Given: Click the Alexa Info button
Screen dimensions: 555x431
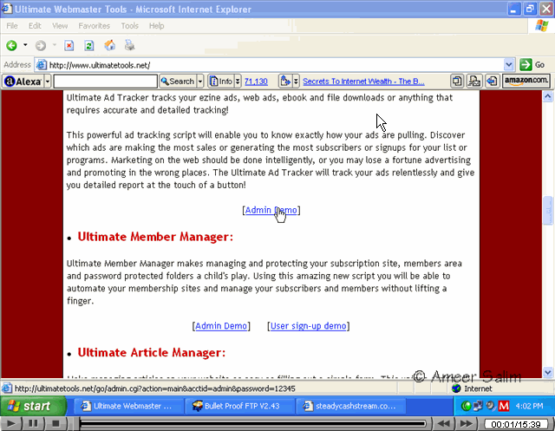Looking at the screenshot, I should (x=221, y=82).
